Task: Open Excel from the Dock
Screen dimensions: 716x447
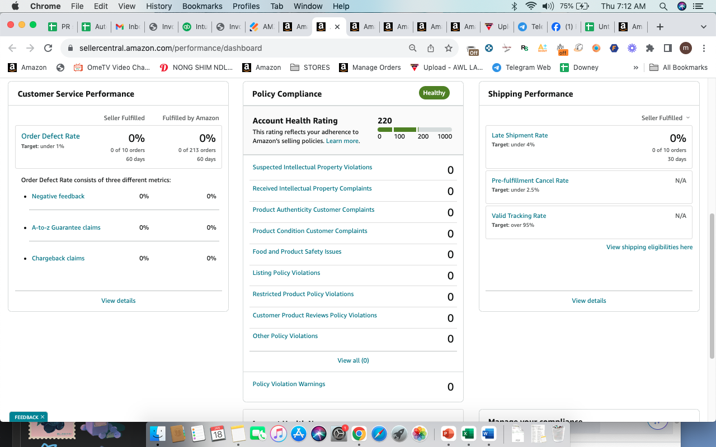Action: coord(468,433)
